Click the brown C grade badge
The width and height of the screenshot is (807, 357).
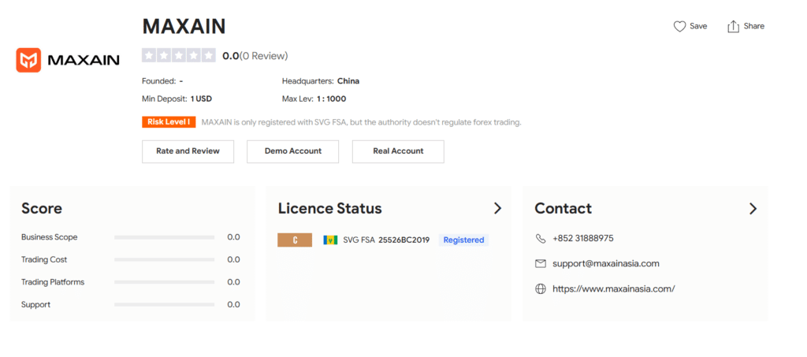[295, 240]
